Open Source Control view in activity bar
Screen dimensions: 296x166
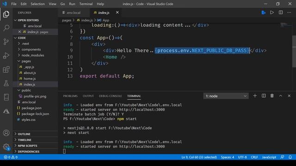6,41
